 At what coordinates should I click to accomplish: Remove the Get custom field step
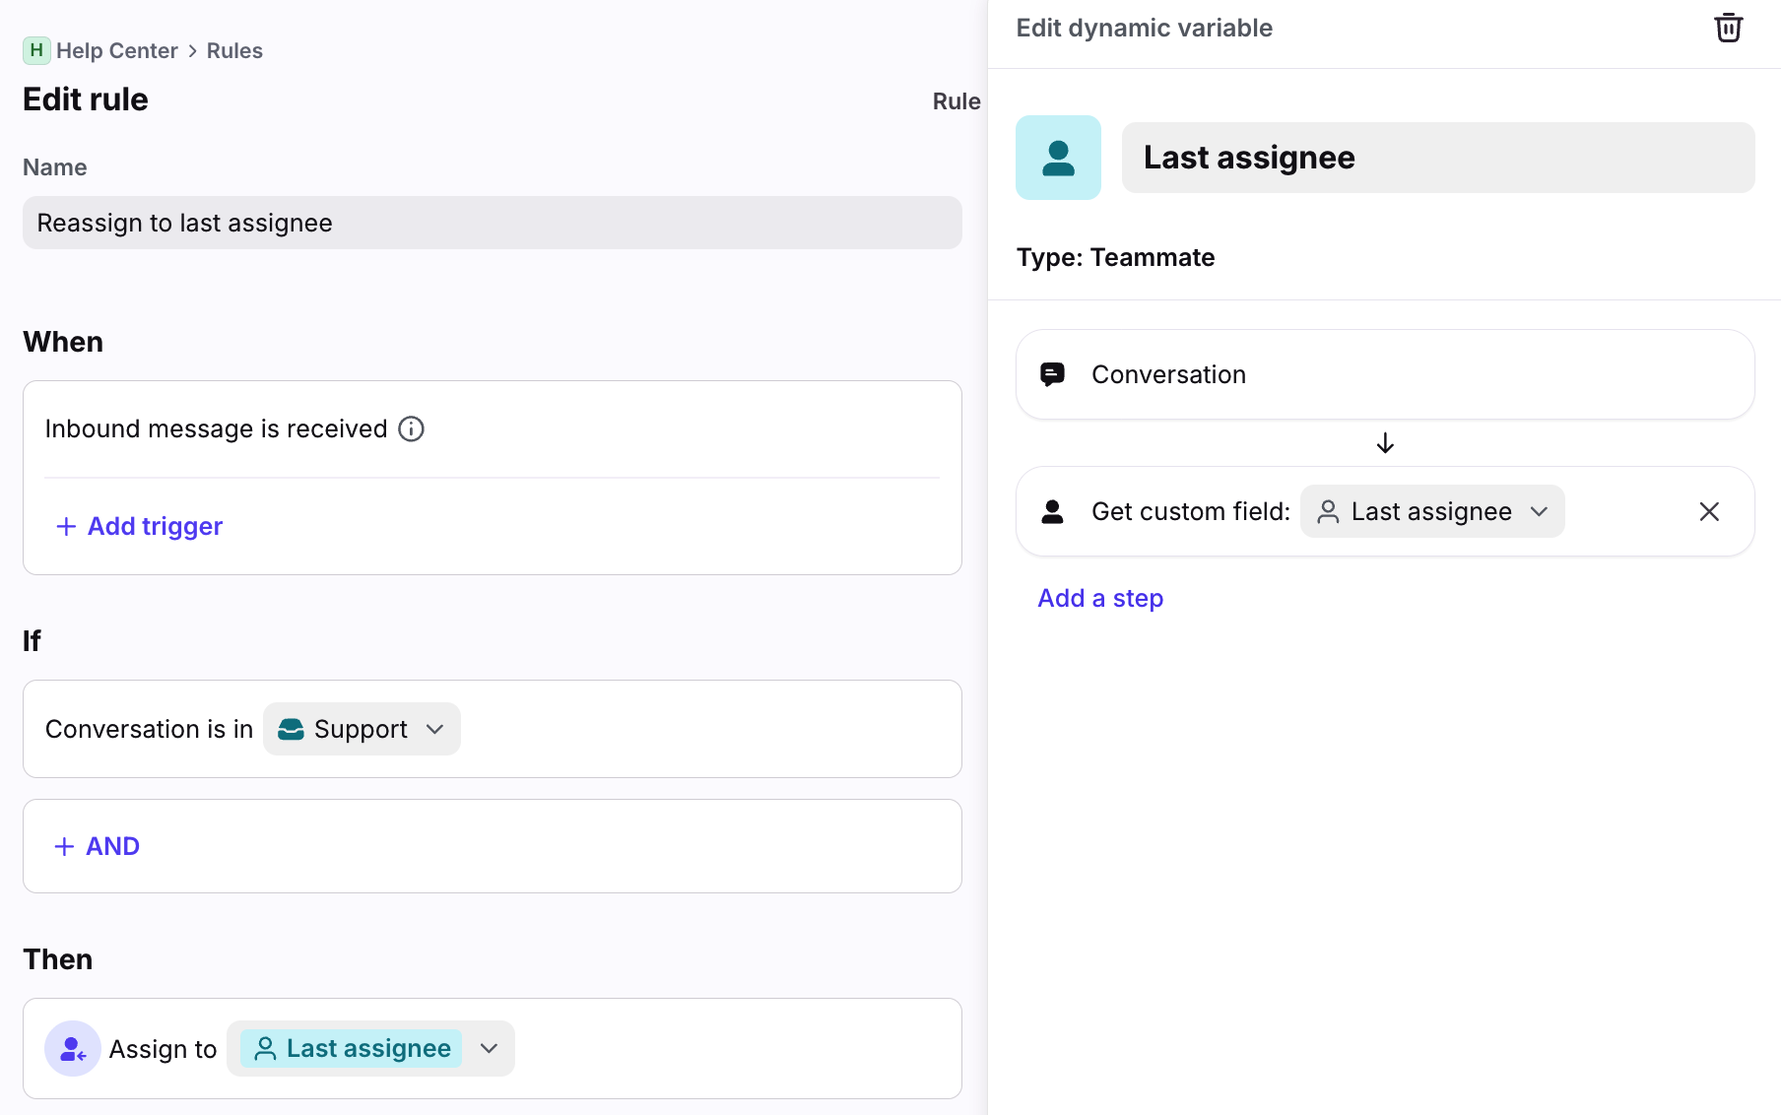(x=1709, y=511)
